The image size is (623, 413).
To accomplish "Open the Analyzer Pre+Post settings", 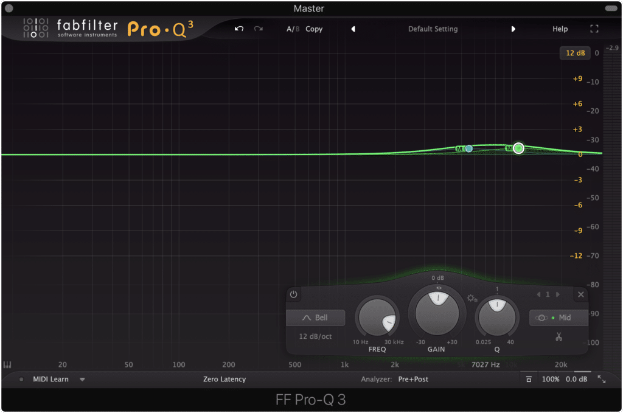I will tap(413, 380).
